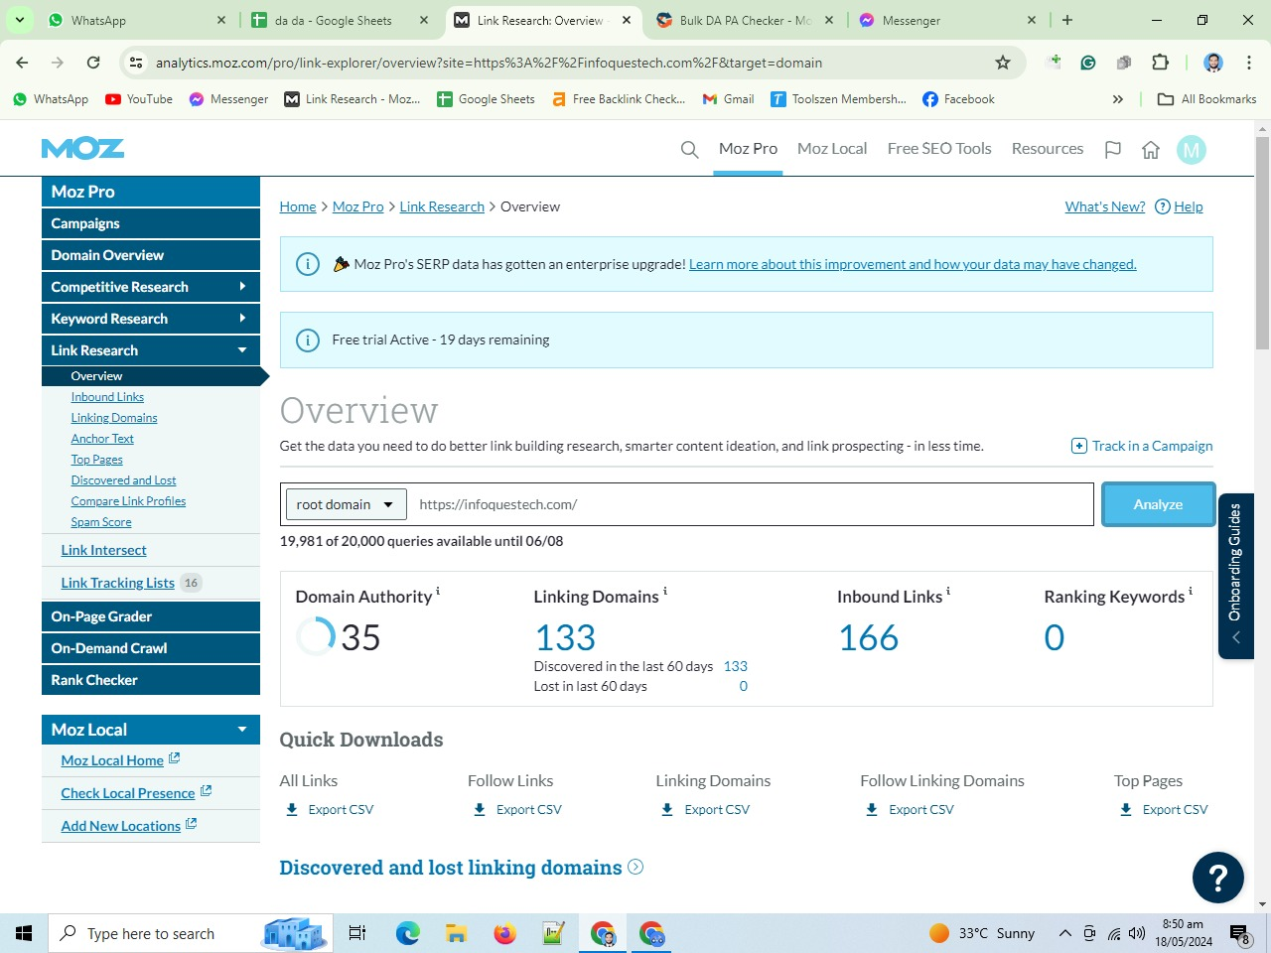Open Spam Score sidebar link
Image resolution: width=1271 pixels, height=953 pixels.
101,522
